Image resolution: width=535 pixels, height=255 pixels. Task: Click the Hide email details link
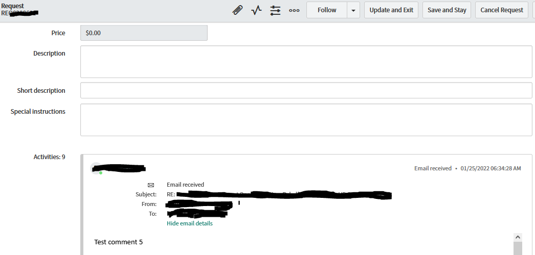(190, 223)
